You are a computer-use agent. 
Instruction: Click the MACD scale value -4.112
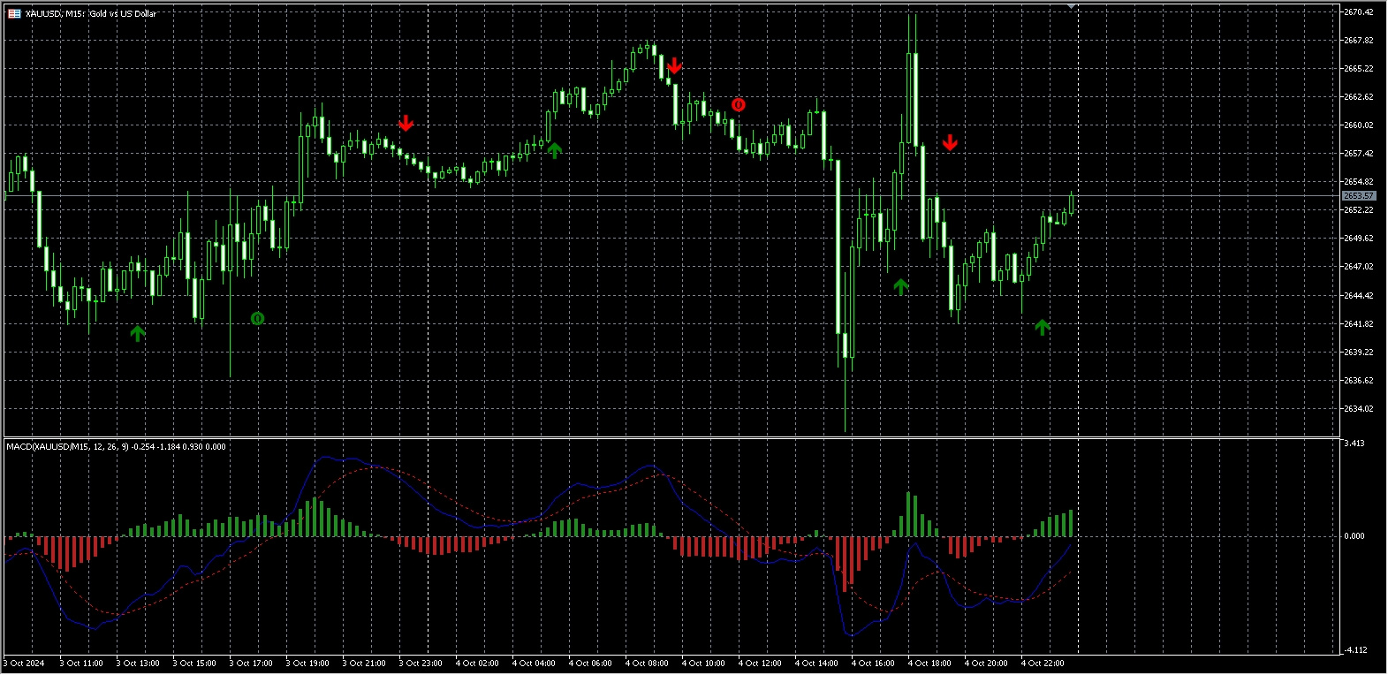click(1355, 649)
